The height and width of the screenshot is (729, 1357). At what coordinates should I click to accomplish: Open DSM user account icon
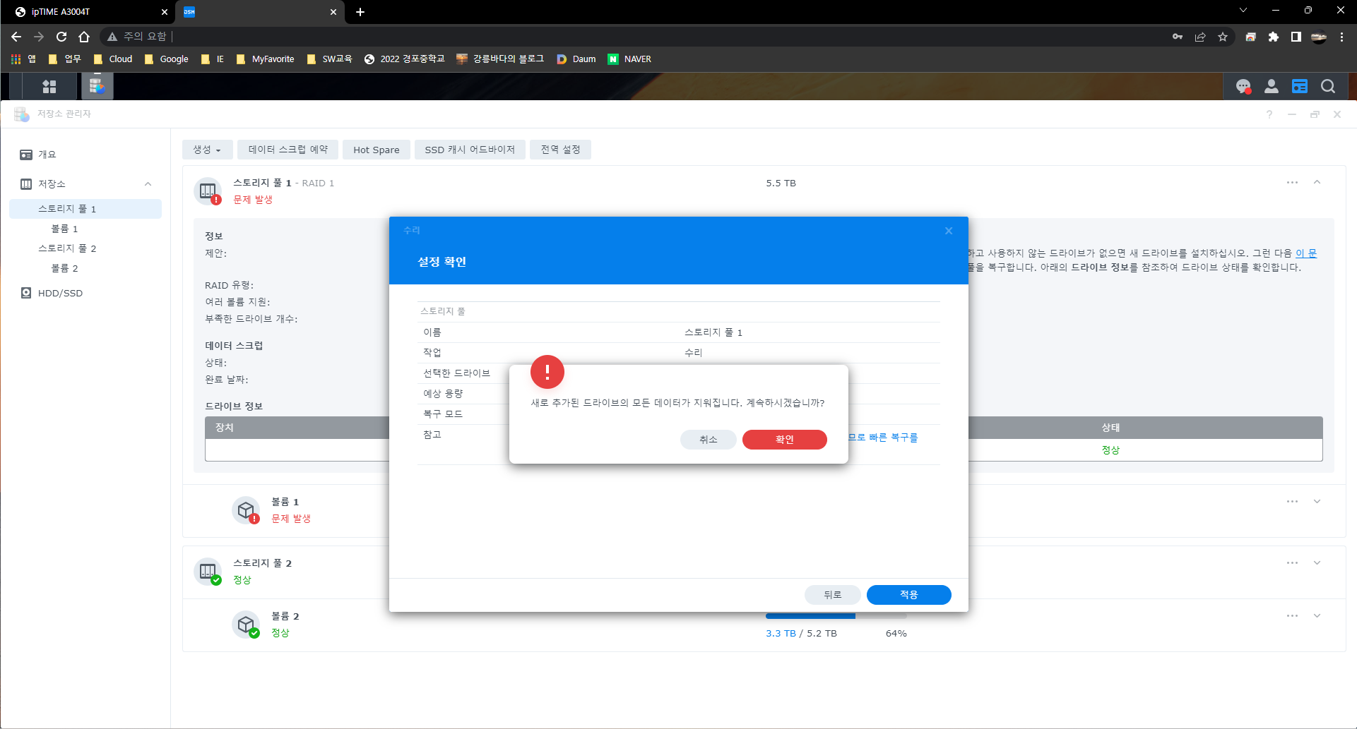pos(1272,86)
